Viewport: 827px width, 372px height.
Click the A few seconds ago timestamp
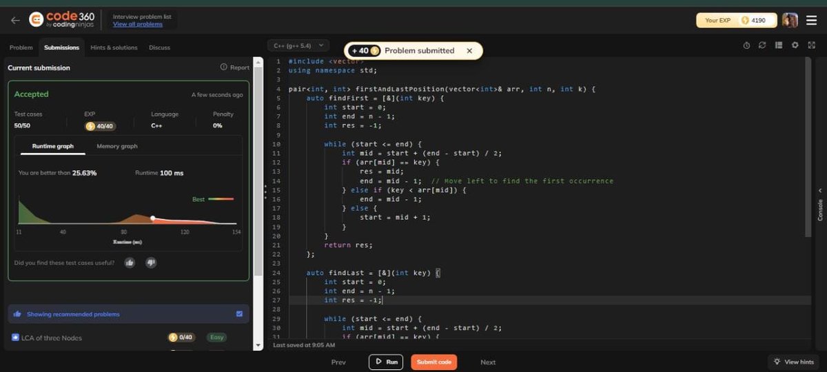(217, 94)
